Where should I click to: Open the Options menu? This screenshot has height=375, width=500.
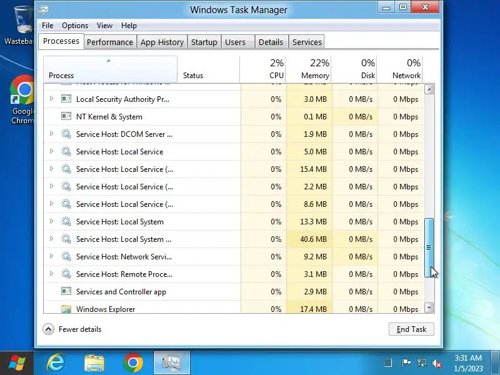75,26
